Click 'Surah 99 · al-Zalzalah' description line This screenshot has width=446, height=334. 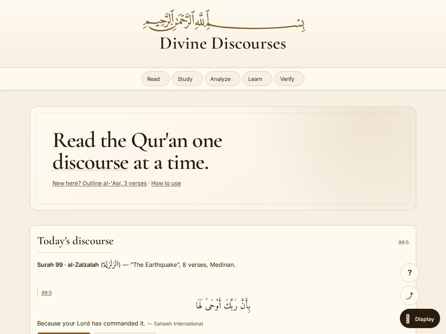coord(136,265)
